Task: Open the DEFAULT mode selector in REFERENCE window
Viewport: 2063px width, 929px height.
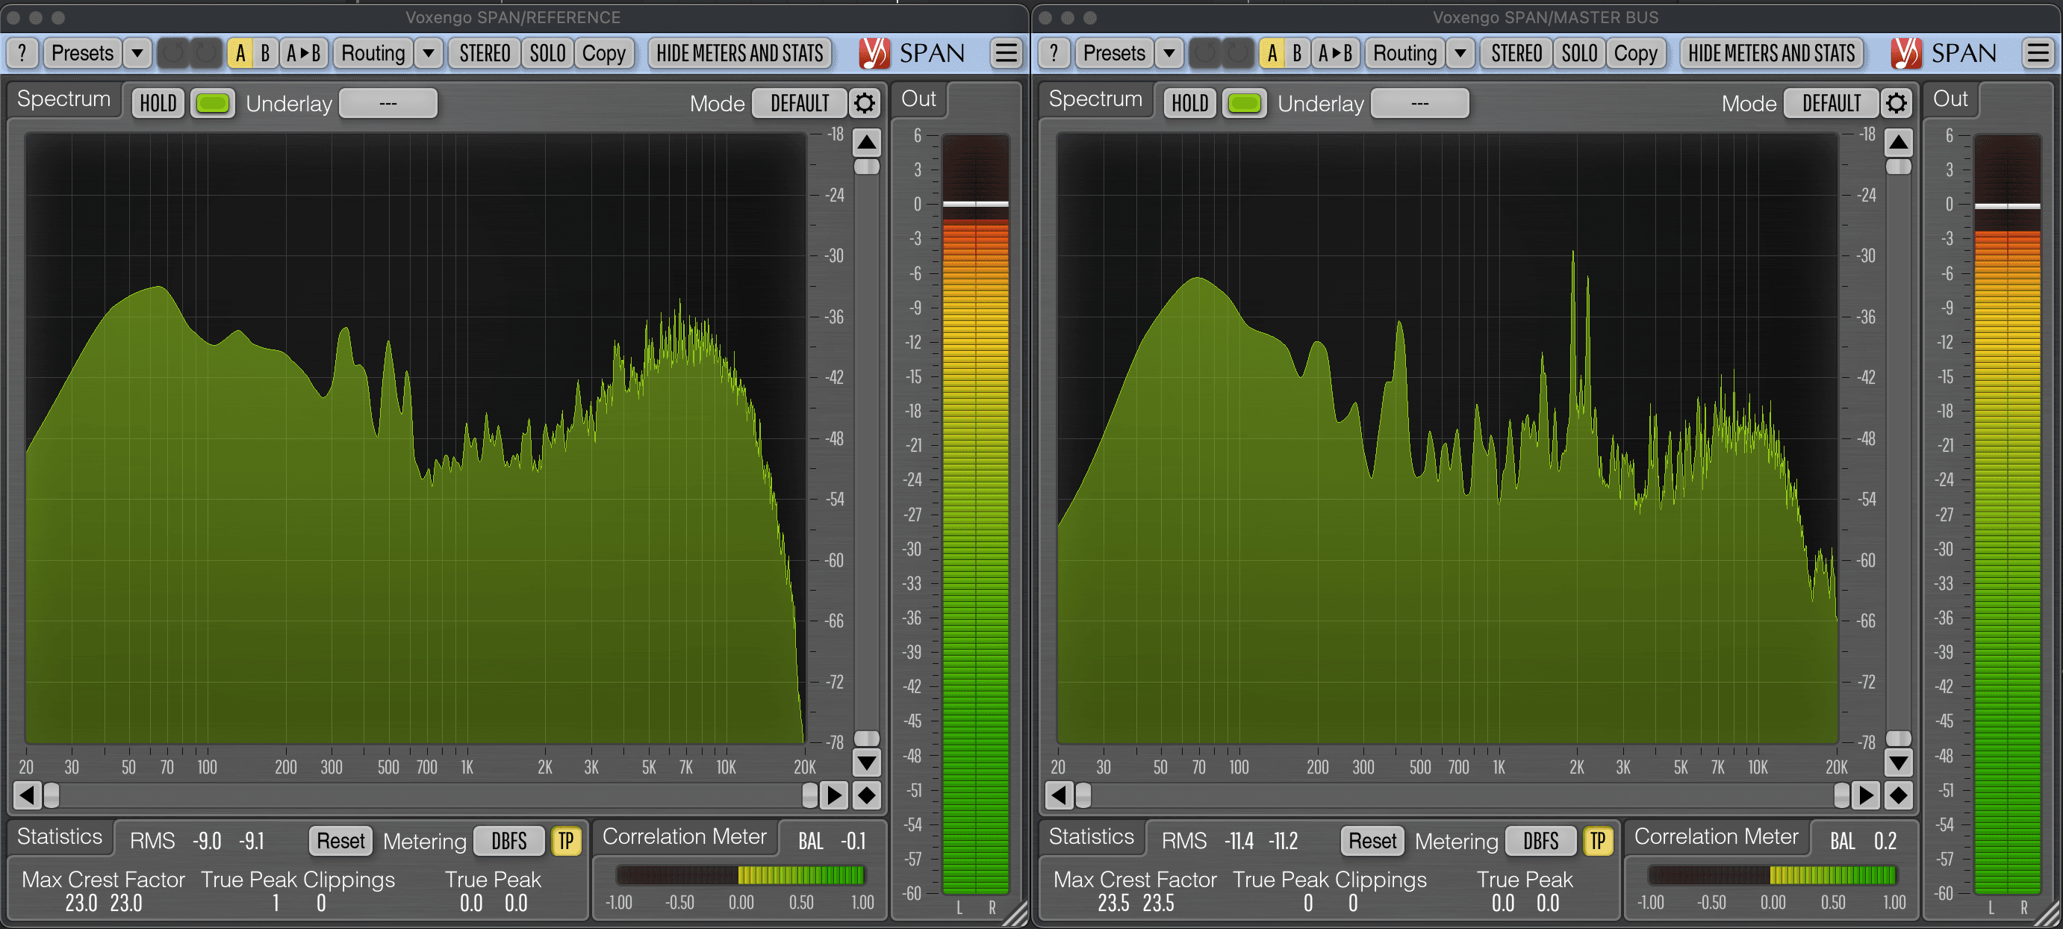Action: [799, 103]
